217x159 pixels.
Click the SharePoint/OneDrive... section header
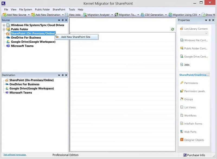[x=194, y=75]
